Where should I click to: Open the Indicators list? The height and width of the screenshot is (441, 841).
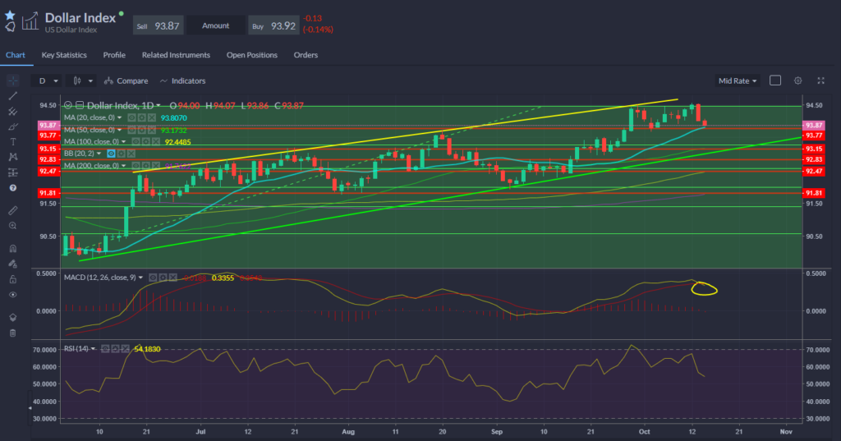click(182, 80)
